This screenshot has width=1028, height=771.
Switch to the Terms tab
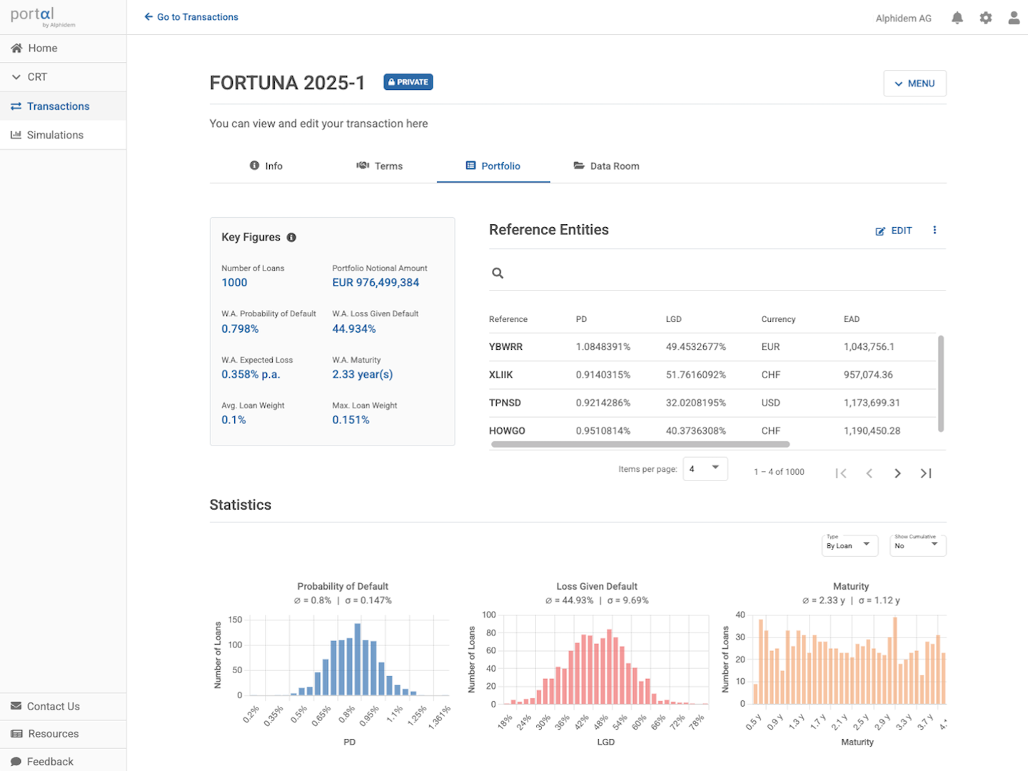point(379,166)
